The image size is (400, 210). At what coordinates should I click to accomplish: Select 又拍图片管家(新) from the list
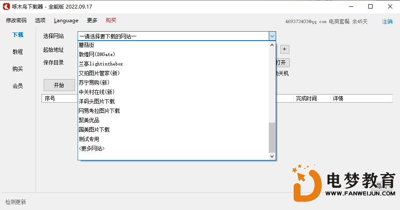coord(174,73)
